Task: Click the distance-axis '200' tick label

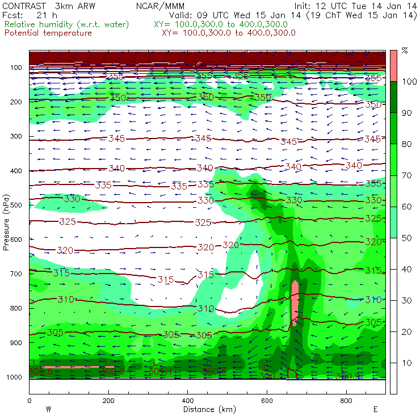Action: pos(108,401)
